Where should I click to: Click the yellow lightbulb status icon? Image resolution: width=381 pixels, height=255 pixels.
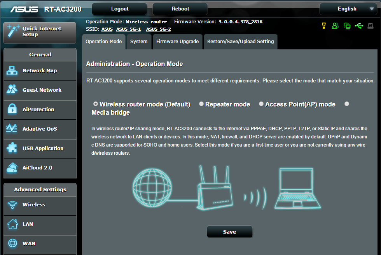[323, 26]
